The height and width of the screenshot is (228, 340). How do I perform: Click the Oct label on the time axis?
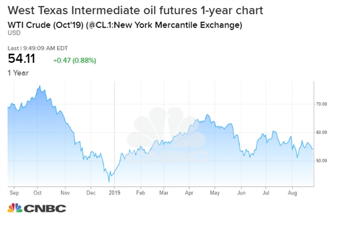(x=39, y=193)
